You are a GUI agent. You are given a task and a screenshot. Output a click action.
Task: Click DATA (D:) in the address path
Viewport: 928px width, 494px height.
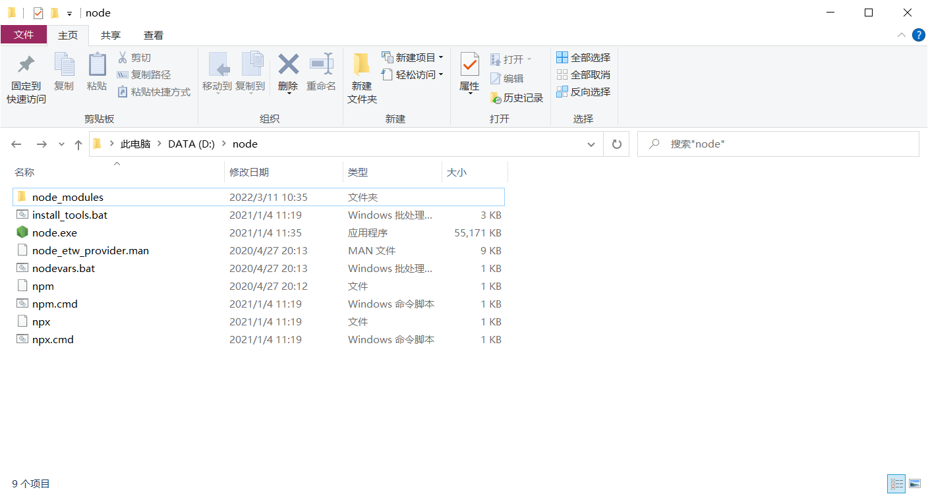tap(191, 144)
